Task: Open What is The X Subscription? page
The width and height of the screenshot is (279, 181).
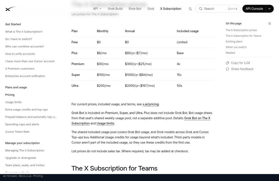Action: 24,32
